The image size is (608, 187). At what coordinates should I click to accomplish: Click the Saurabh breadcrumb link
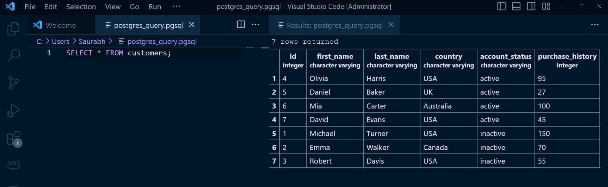(92, 41)
